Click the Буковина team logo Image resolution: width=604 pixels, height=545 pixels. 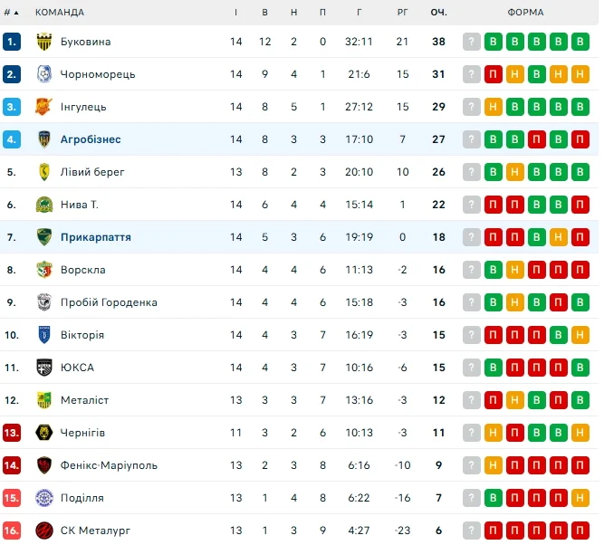pos(43,42)
